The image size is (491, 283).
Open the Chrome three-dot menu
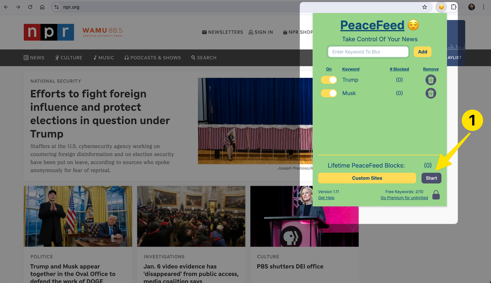483,7
